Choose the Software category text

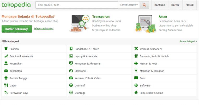[145, 86]
